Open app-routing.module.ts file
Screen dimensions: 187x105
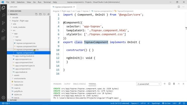coord(25,56)
